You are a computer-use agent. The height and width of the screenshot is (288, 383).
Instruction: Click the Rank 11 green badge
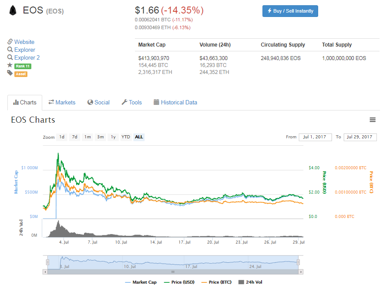point(23,66)
